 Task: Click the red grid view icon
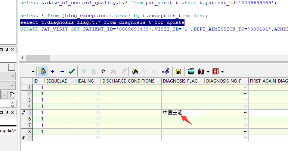click(216, 71)
